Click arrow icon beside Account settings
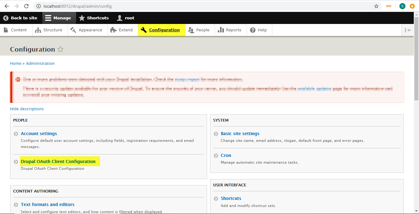 point(16,134)
